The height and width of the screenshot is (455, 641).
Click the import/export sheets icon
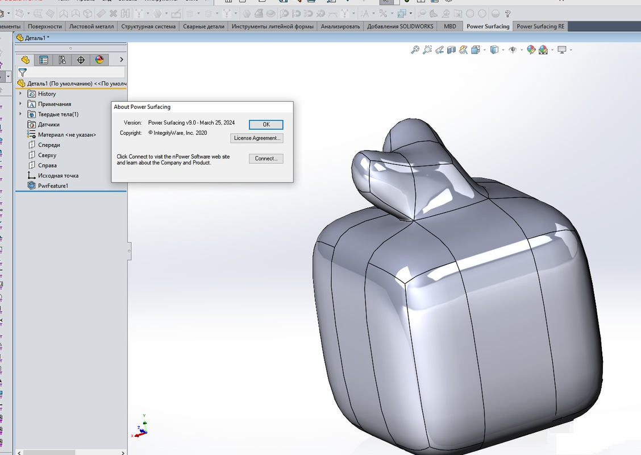click(x=402, y=14)
